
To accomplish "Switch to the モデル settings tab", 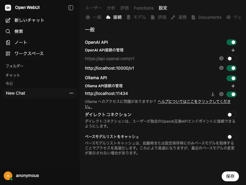I will tap(136, 17).
